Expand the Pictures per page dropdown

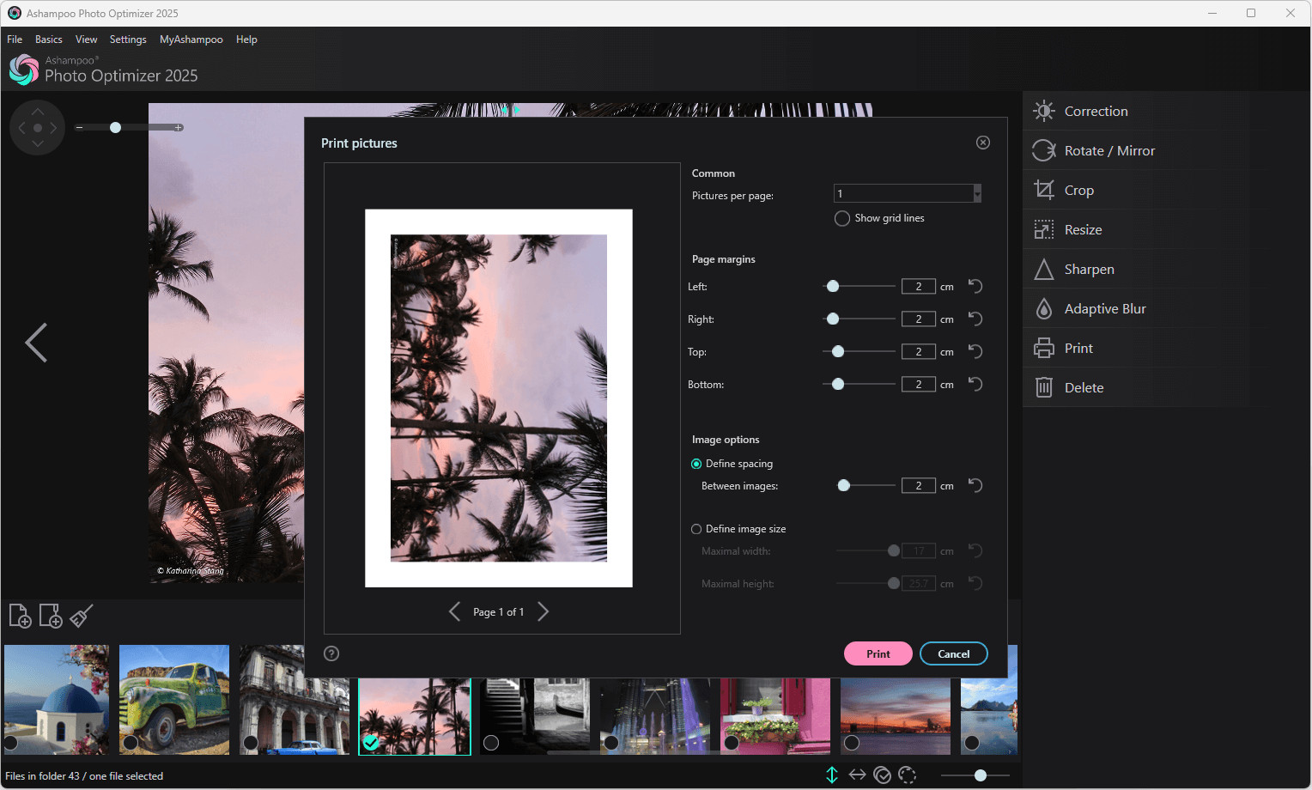[x=977, y=194]
